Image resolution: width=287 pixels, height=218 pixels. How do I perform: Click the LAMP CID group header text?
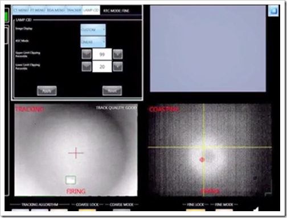click(x=23, y=20)
